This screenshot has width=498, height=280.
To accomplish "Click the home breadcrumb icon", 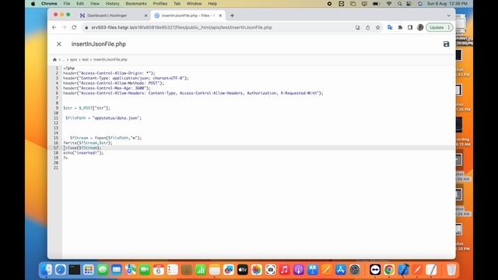I will click(54, 60).
